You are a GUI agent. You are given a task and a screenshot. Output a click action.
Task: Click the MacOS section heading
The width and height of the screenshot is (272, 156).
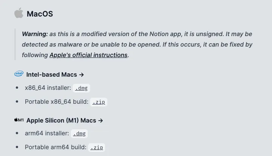40,14
